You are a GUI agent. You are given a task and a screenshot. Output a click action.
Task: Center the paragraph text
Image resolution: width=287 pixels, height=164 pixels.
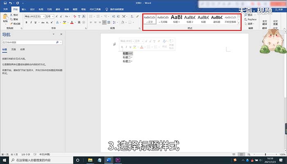coord(95,22)
